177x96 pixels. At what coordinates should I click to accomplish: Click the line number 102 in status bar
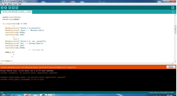2,93
